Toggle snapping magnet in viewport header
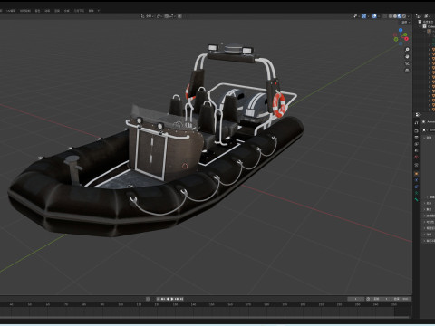The width and height of the screenshot is (435, 326). [x=167, y=16]
